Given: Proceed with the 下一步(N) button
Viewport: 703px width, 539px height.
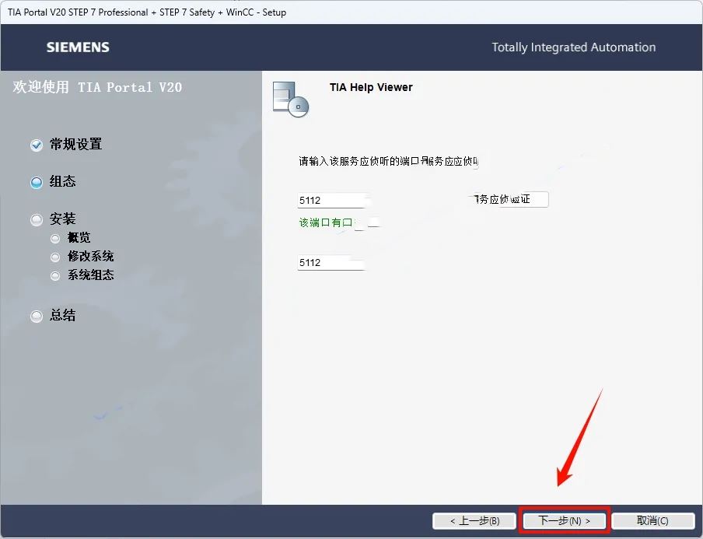Looking at the screenshot, I should 565,520.
